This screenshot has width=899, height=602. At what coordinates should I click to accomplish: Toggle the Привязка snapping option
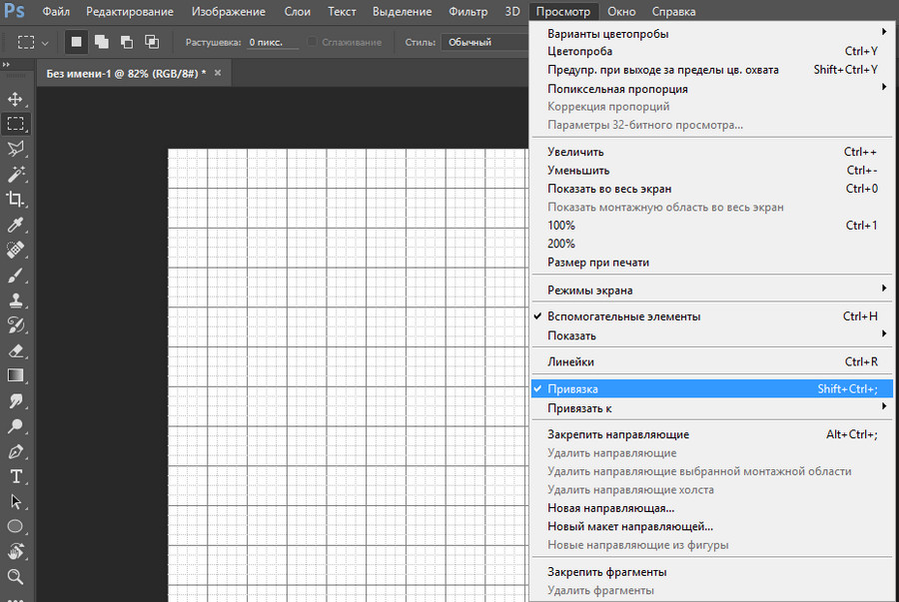712,389
